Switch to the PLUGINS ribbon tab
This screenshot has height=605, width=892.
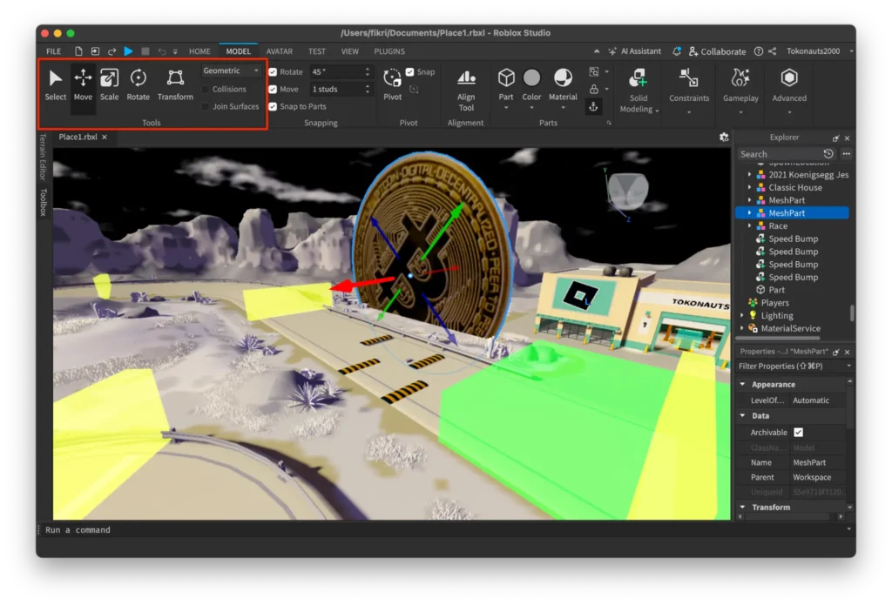pos(389,51)
